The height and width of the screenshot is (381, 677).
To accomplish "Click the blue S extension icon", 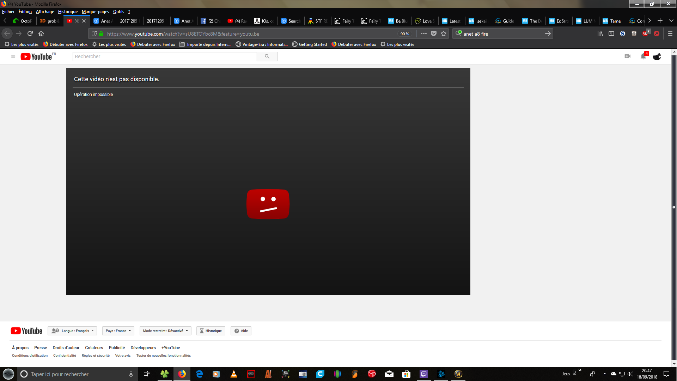I will tap(623, 34).
